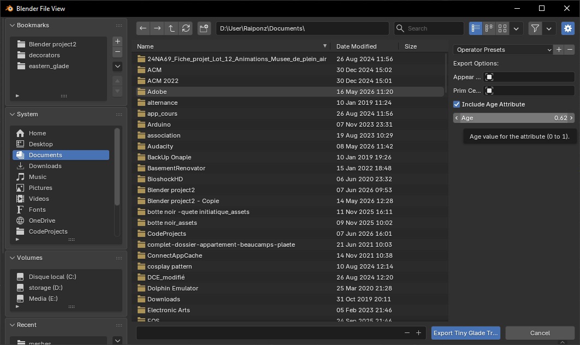
Task: Collapse the Volumes panel
Action: click(x=12, y=258)
